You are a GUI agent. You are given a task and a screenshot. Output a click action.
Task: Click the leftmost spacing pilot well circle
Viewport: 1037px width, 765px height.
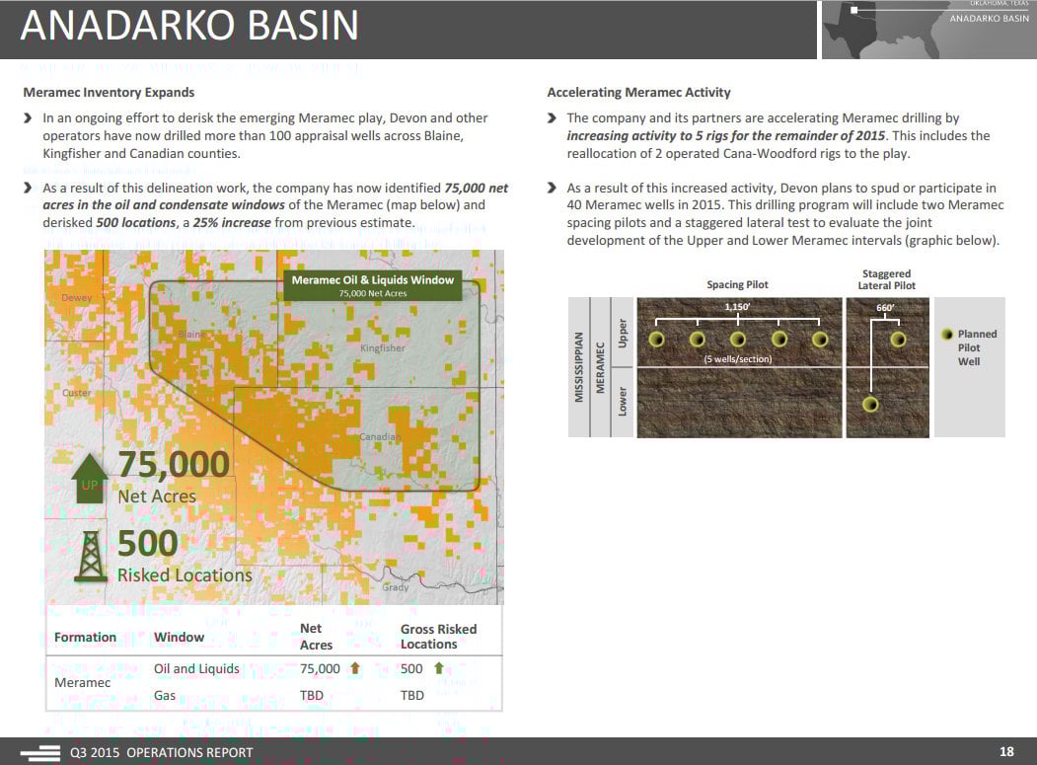[657, 340]
